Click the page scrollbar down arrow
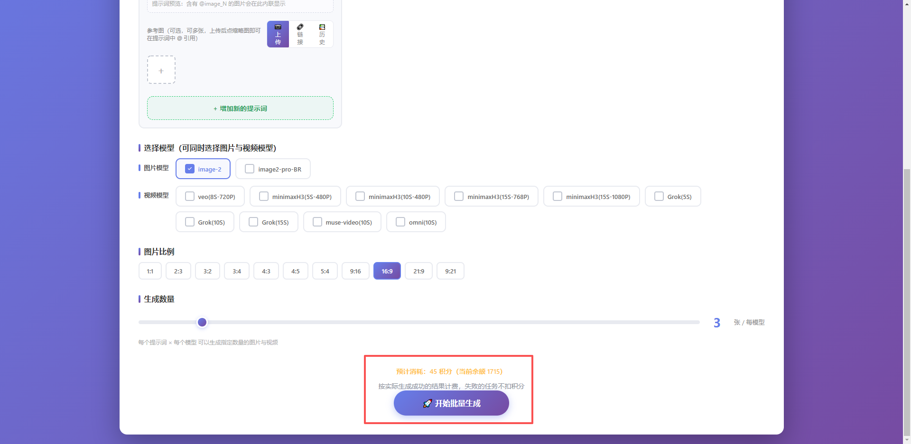 (907, 440)
